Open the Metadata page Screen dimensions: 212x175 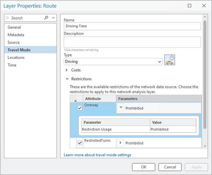pos(16,35)
